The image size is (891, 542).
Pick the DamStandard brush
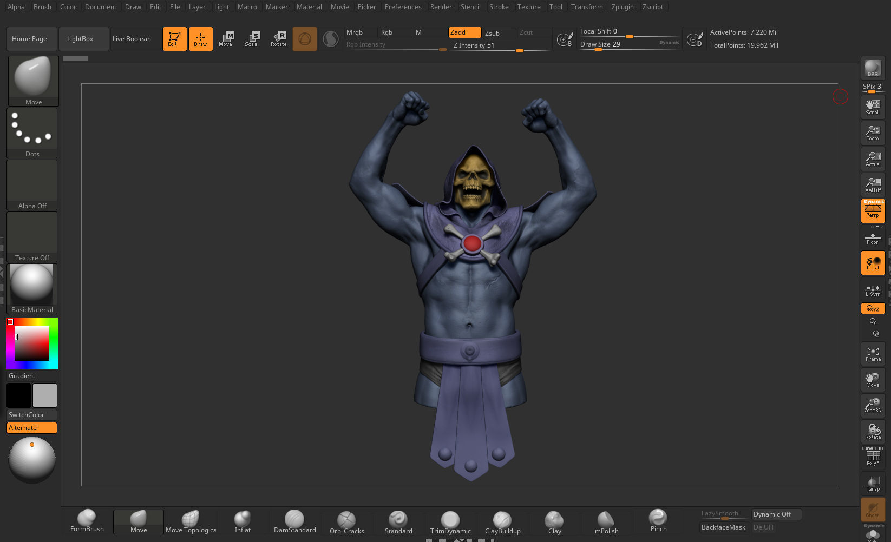[x=294, y=521]
